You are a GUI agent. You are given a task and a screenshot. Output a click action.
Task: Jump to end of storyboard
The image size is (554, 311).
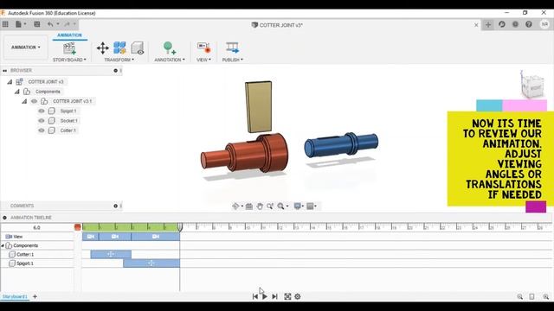[x=274, y=297]
